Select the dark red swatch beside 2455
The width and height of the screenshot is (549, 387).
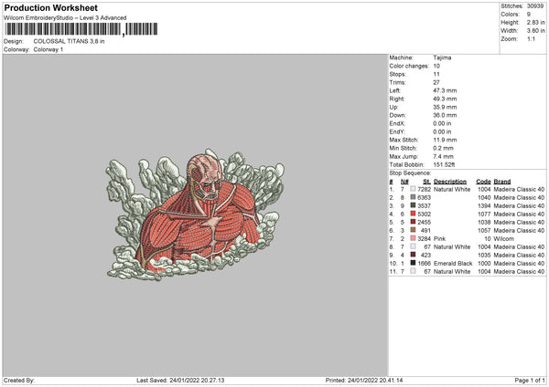414,222
